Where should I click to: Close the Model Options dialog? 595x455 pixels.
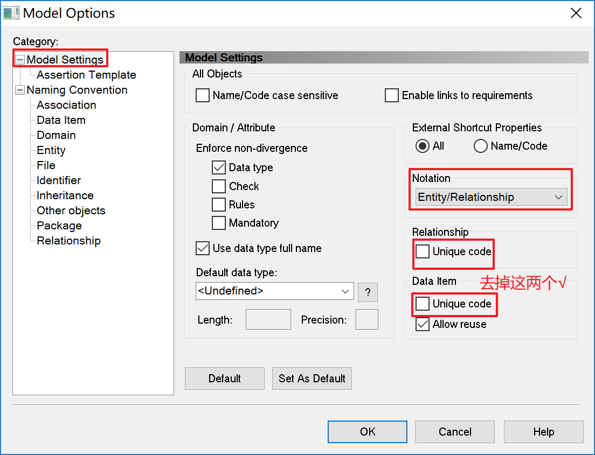[576, 13]
